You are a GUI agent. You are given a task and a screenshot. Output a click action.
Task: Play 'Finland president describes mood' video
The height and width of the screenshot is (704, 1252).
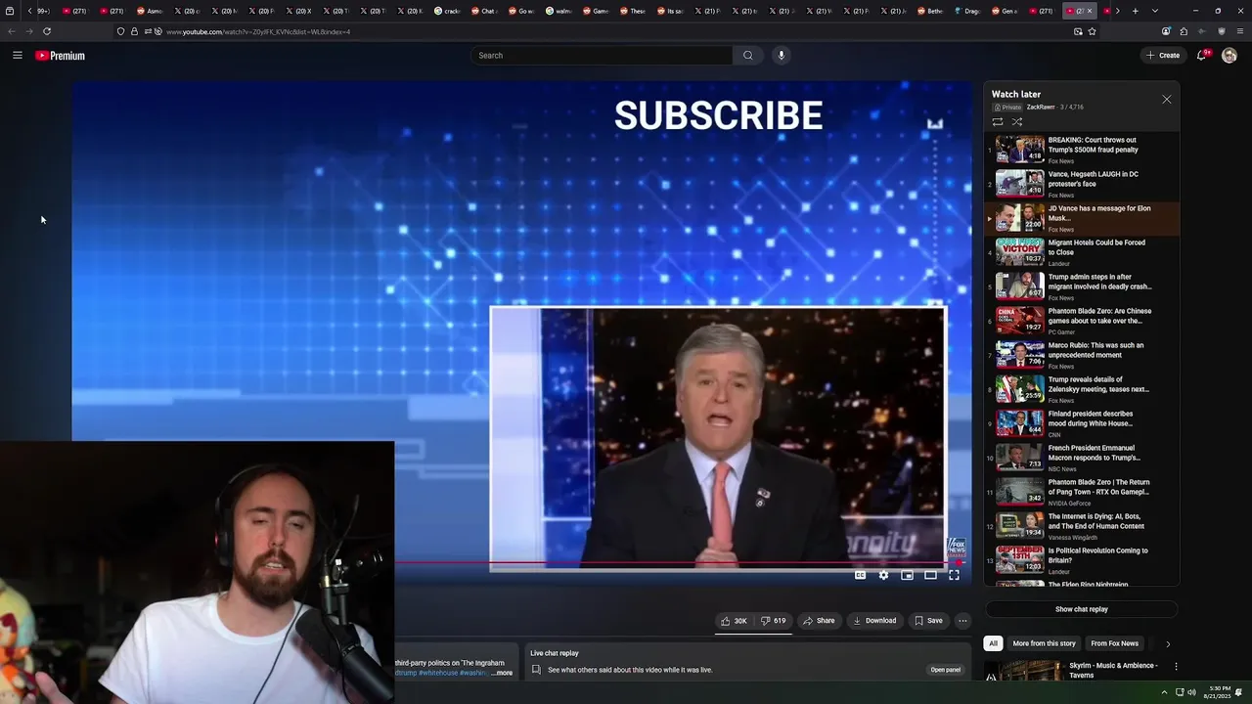[x=1081, y=423]
